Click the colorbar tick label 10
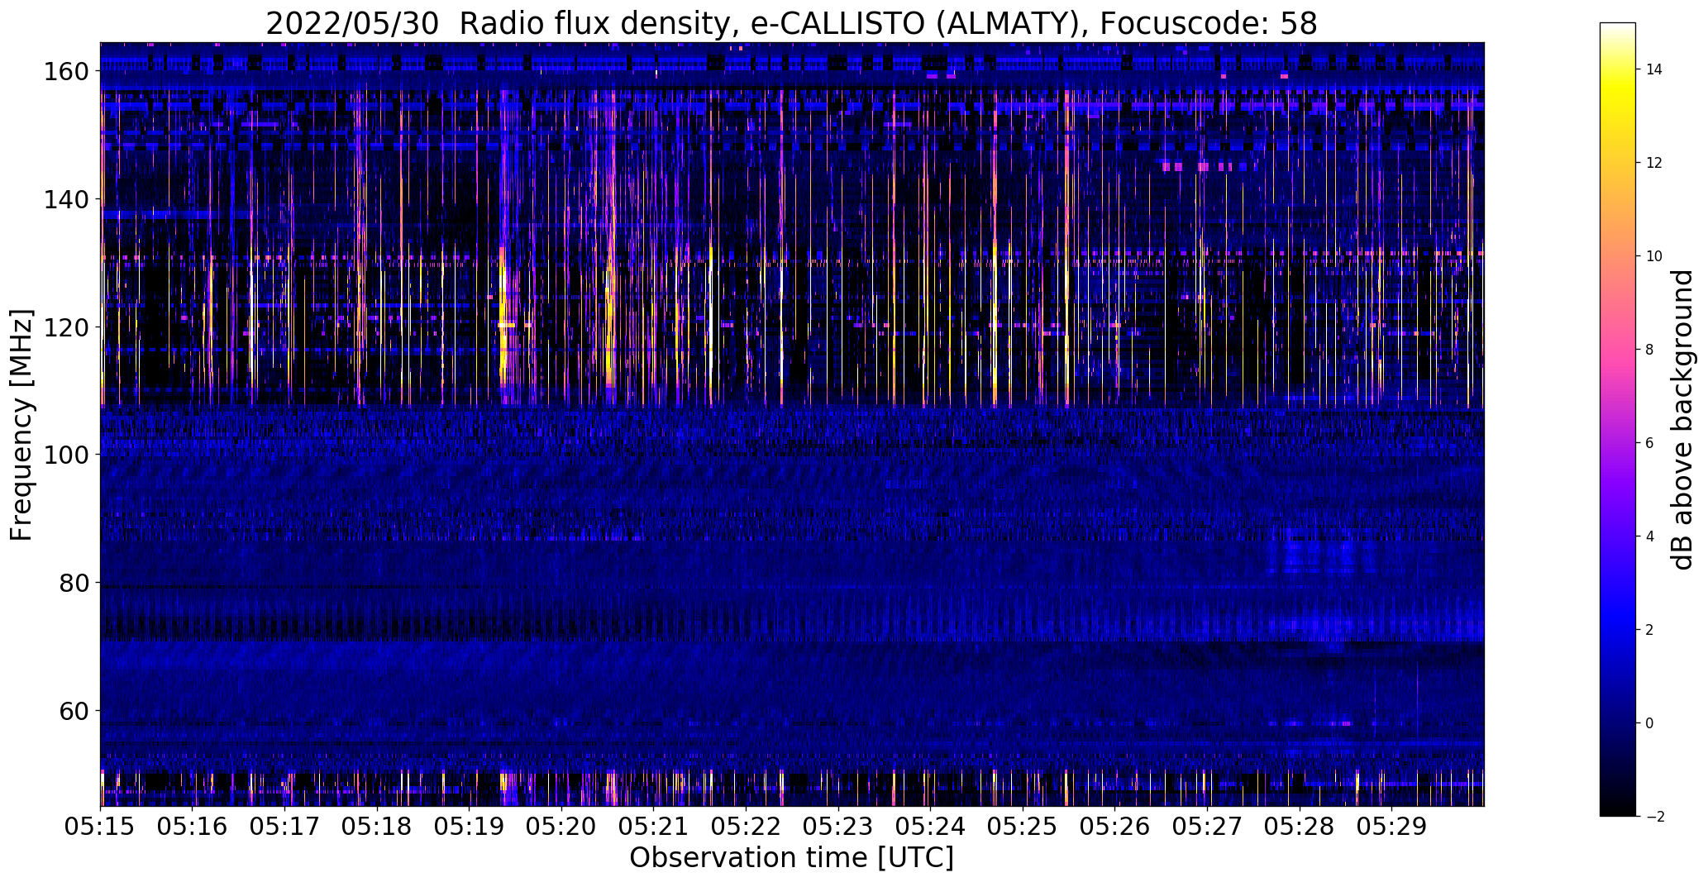The width and height of the screenshot is (1708, 882). (x=1654, y=256)
